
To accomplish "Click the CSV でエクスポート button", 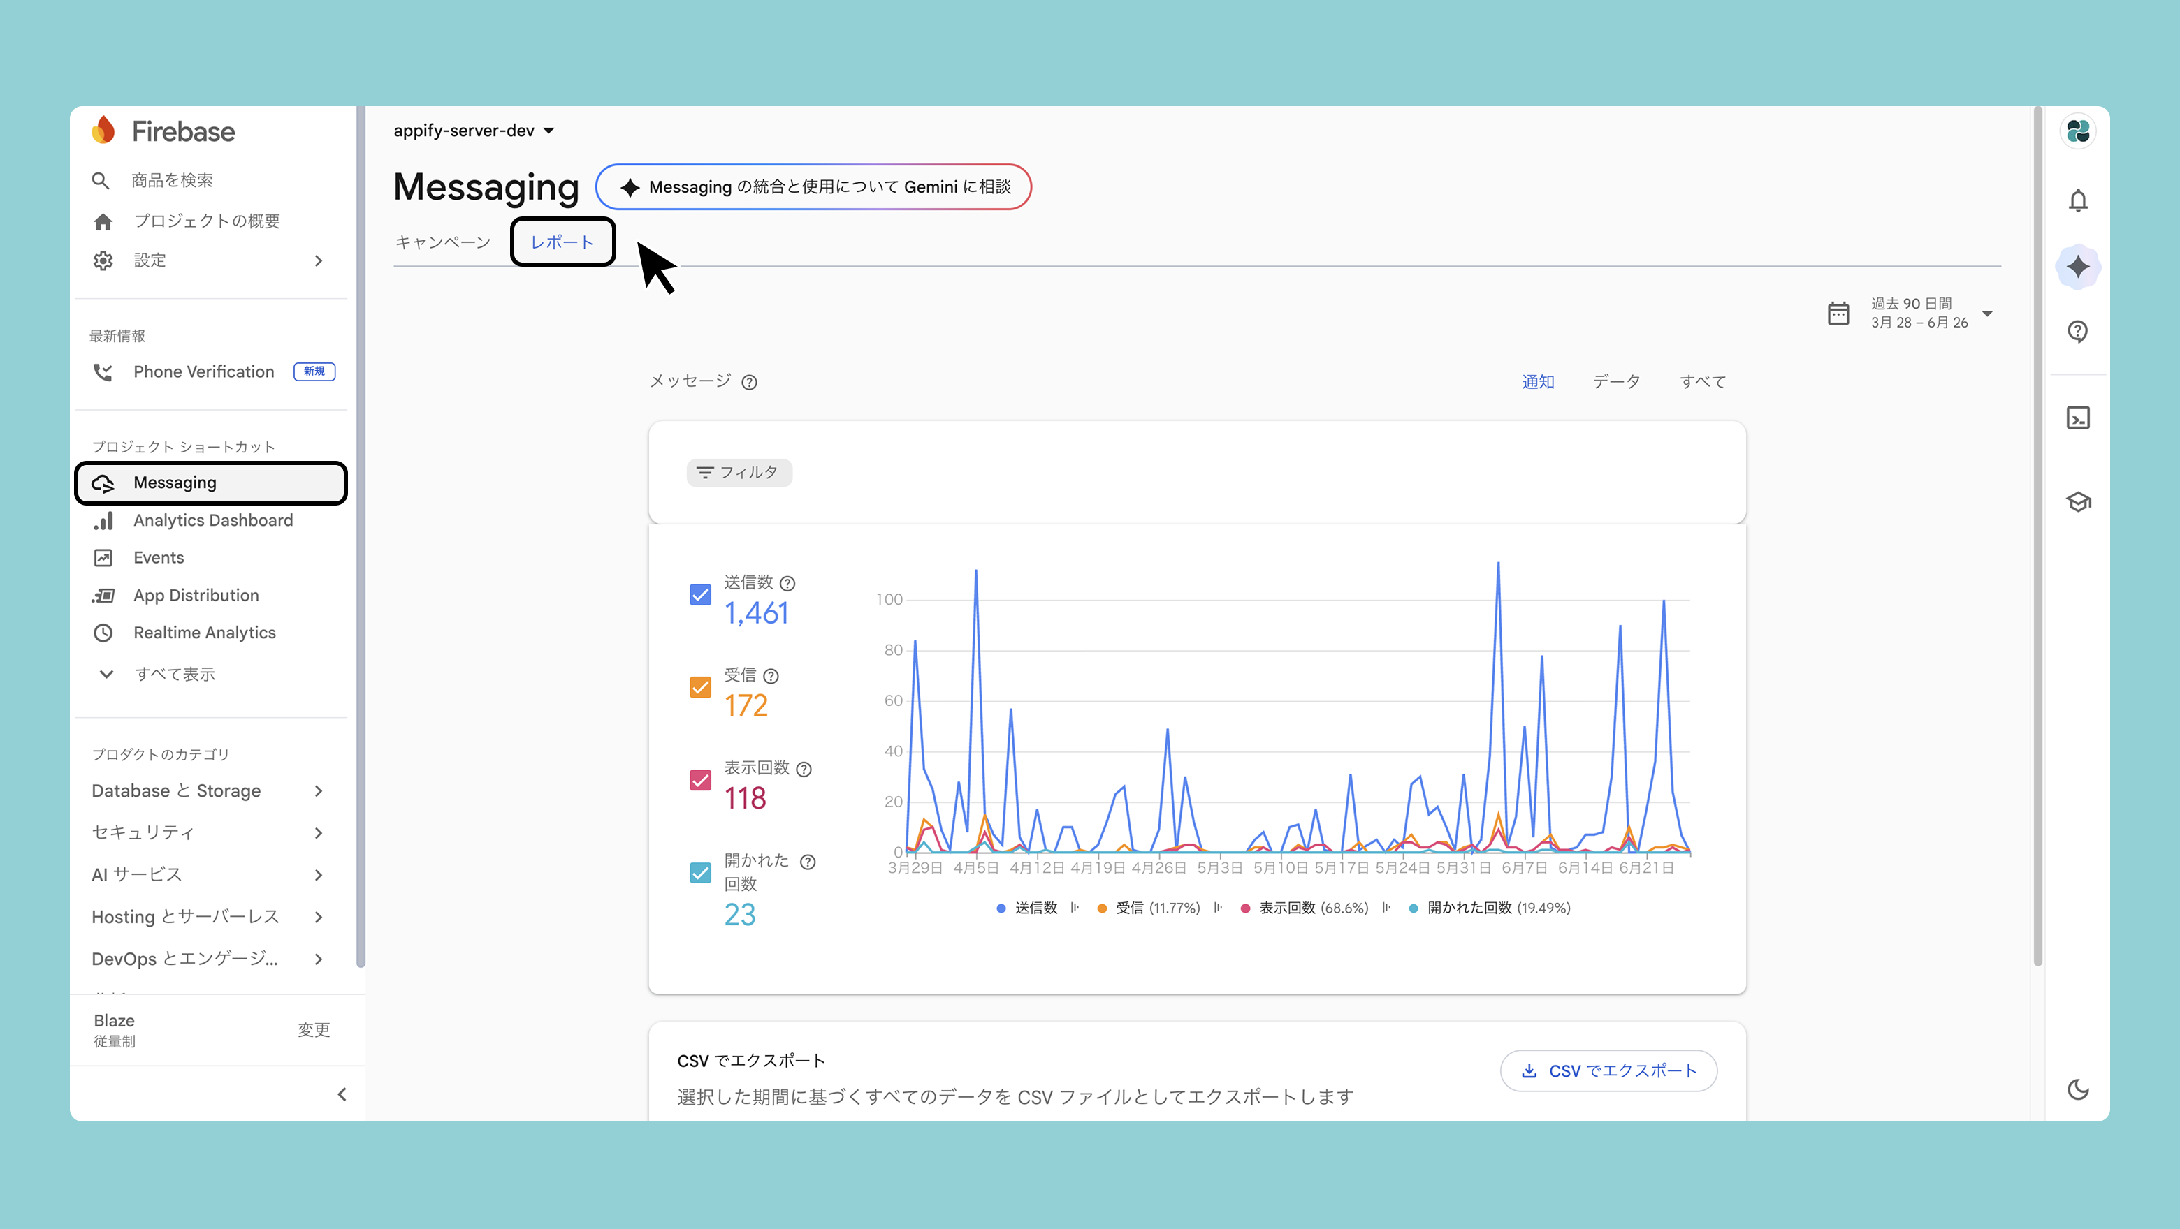I will click(x=1608, y=1070).
